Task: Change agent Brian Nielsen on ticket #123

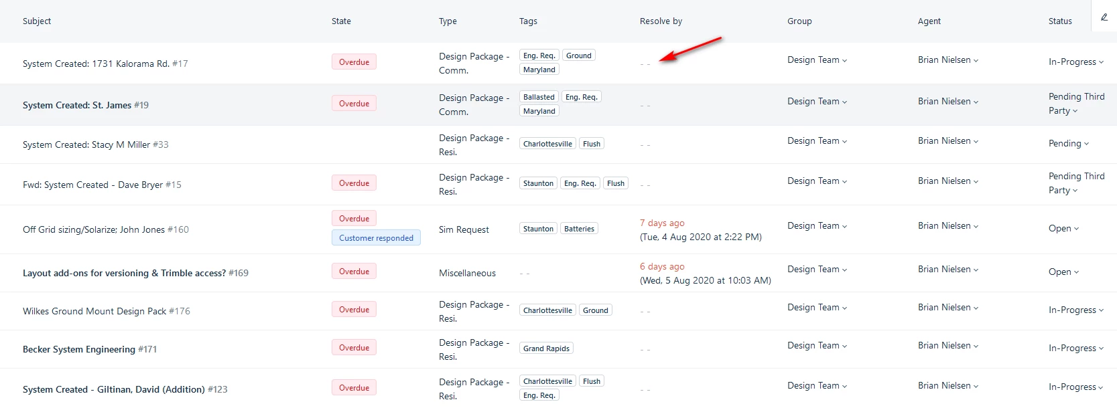Action: pyautogui.click(x=948, y=385)
